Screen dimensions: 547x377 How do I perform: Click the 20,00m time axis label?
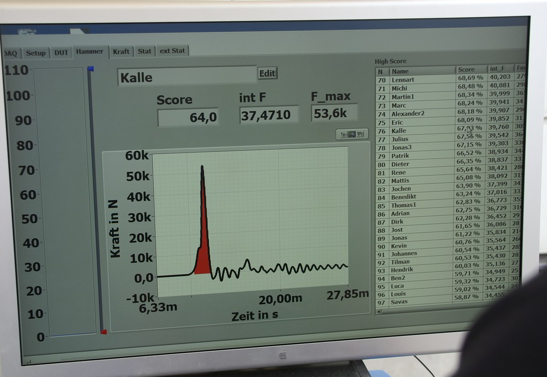(280, 300)
